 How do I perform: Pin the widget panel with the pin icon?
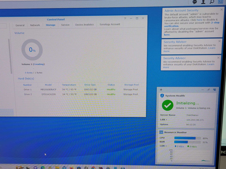pos(208,90)
